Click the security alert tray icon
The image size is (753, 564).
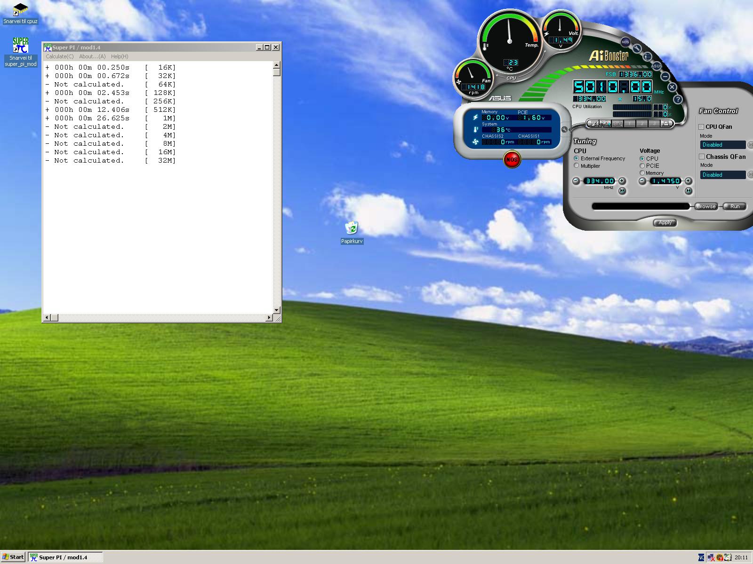point(720,557)
